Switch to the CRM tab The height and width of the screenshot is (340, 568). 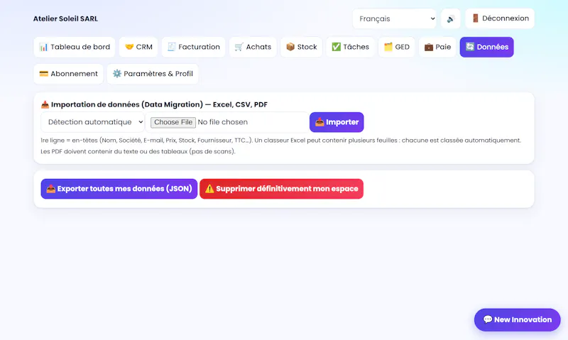point(138,47)
